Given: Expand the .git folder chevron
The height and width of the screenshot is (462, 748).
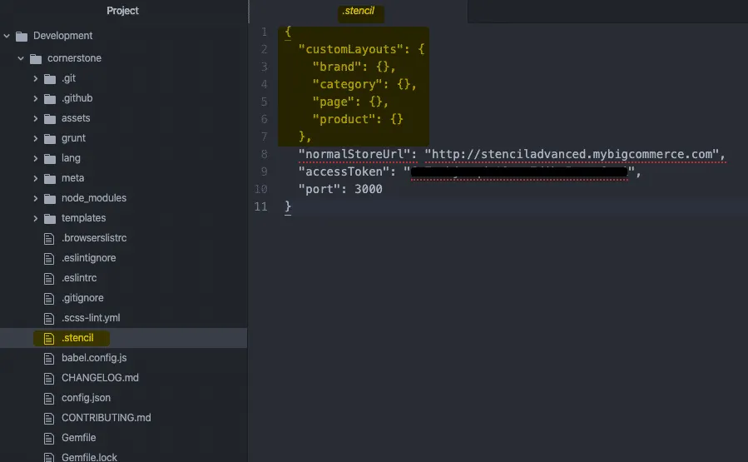Looking at the screenshot, I should [x=35, y=78].
